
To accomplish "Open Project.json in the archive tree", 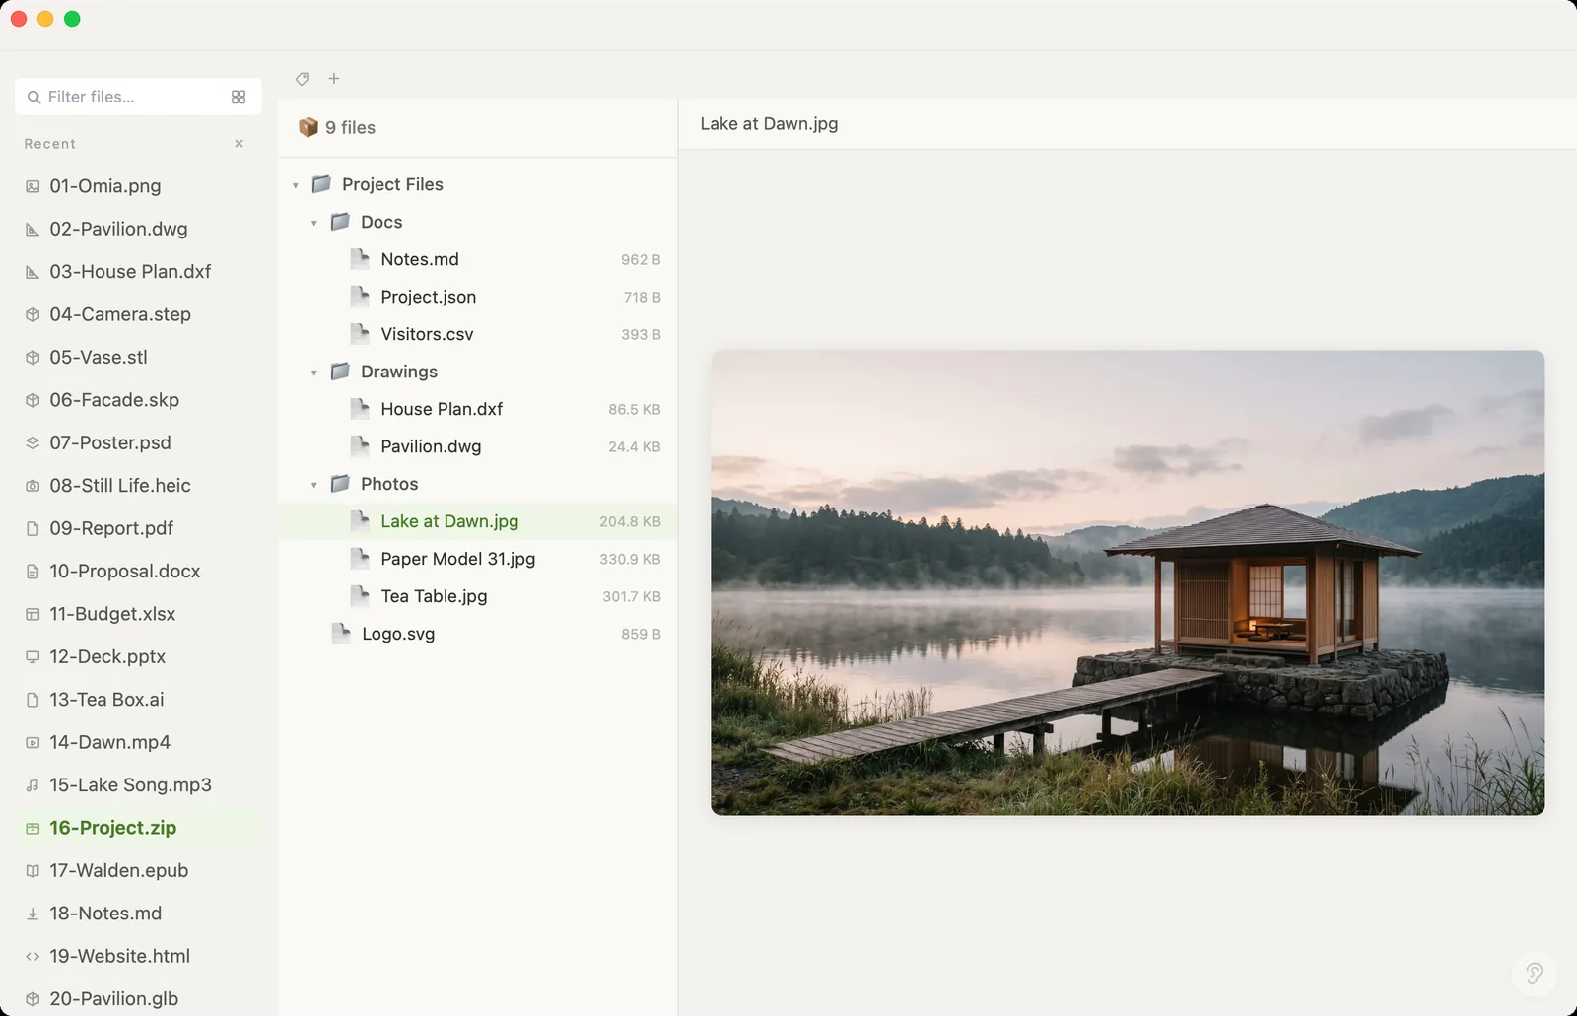I will 478,297.
